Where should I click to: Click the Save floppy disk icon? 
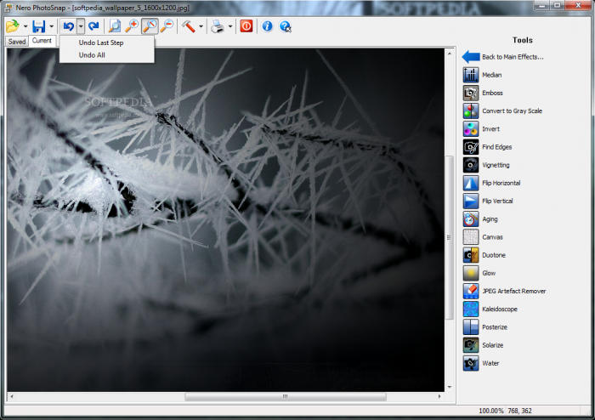39,26
